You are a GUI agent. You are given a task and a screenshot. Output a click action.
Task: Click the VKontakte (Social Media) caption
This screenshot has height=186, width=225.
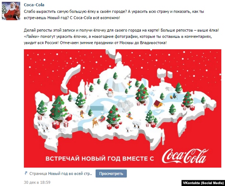[203, 183]
